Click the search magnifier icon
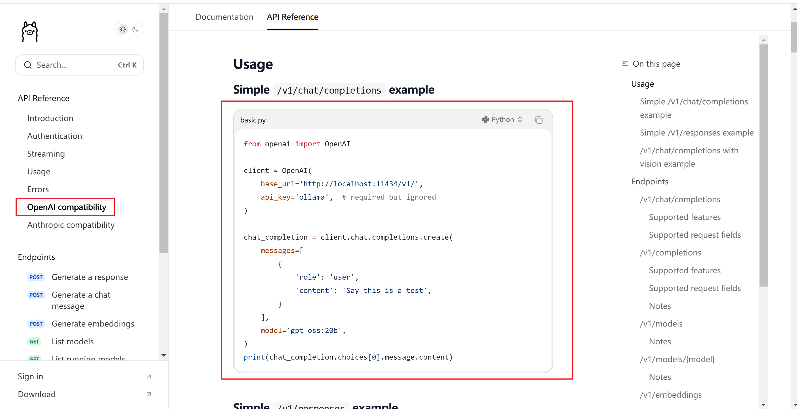The width and height of the screenshot is (797, 409). click(28, 65)
